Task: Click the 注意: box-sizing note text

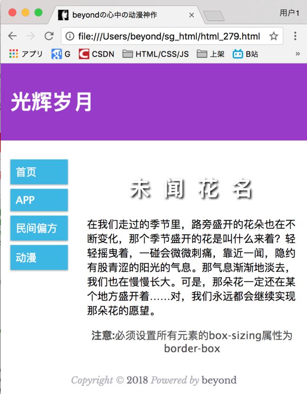Action: tap(192, 342)
